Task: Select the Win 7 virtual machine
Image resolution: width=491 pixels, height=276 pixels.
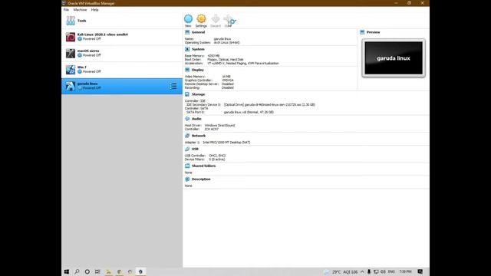Action: 122,70
